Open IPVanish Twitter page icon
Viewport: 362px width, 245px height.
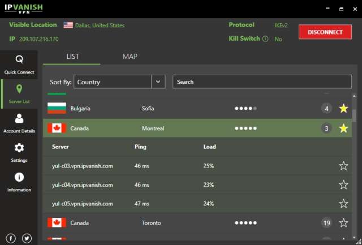tap(27, 238)
